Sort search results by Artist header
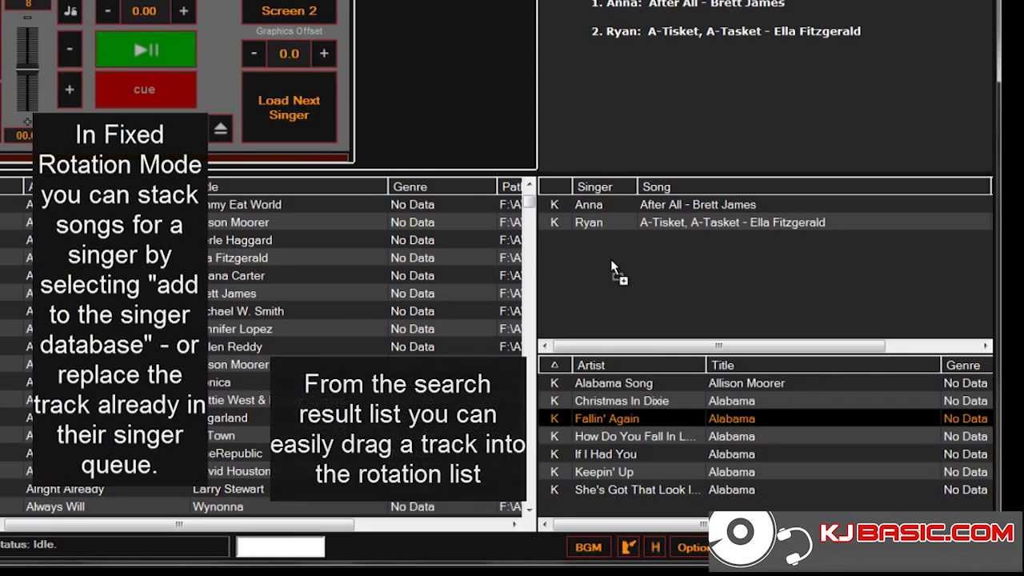 click(638, 365)
